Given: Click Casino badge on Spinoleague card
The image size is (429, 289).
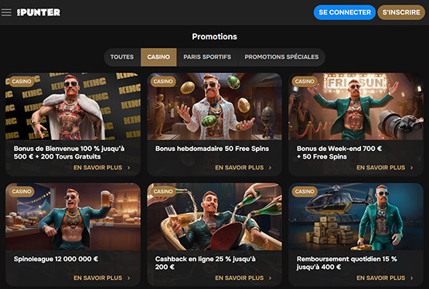Looking at the screenshot, I should [x=22, y=192].
